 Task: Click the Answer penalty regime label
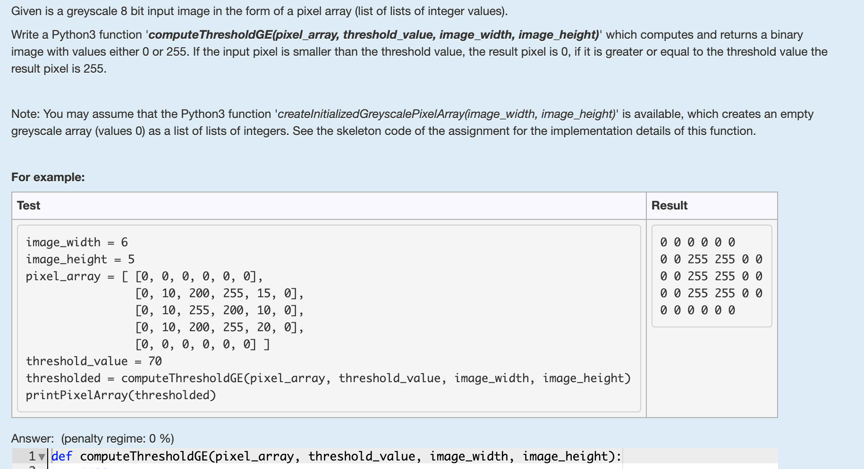point(93,438)
